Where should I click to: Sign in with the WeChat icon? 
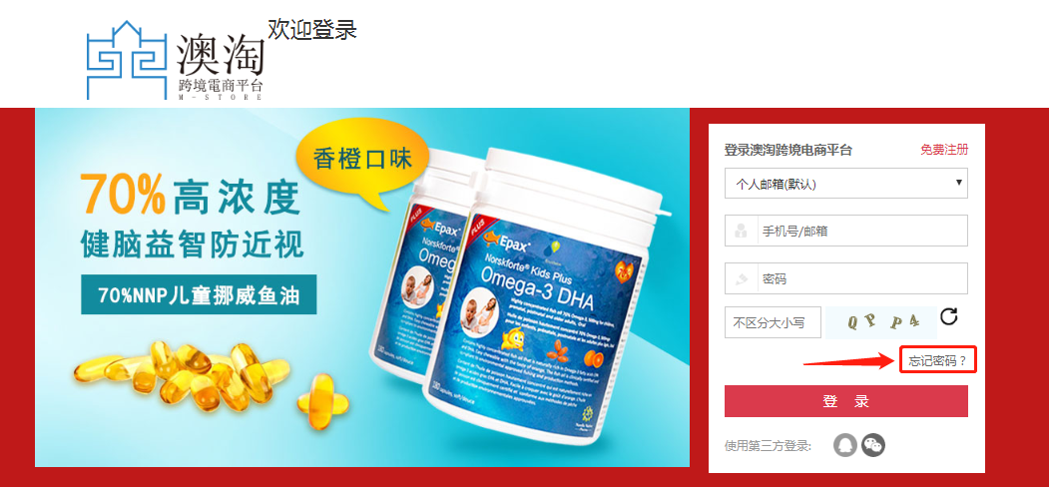coord(873,444)
